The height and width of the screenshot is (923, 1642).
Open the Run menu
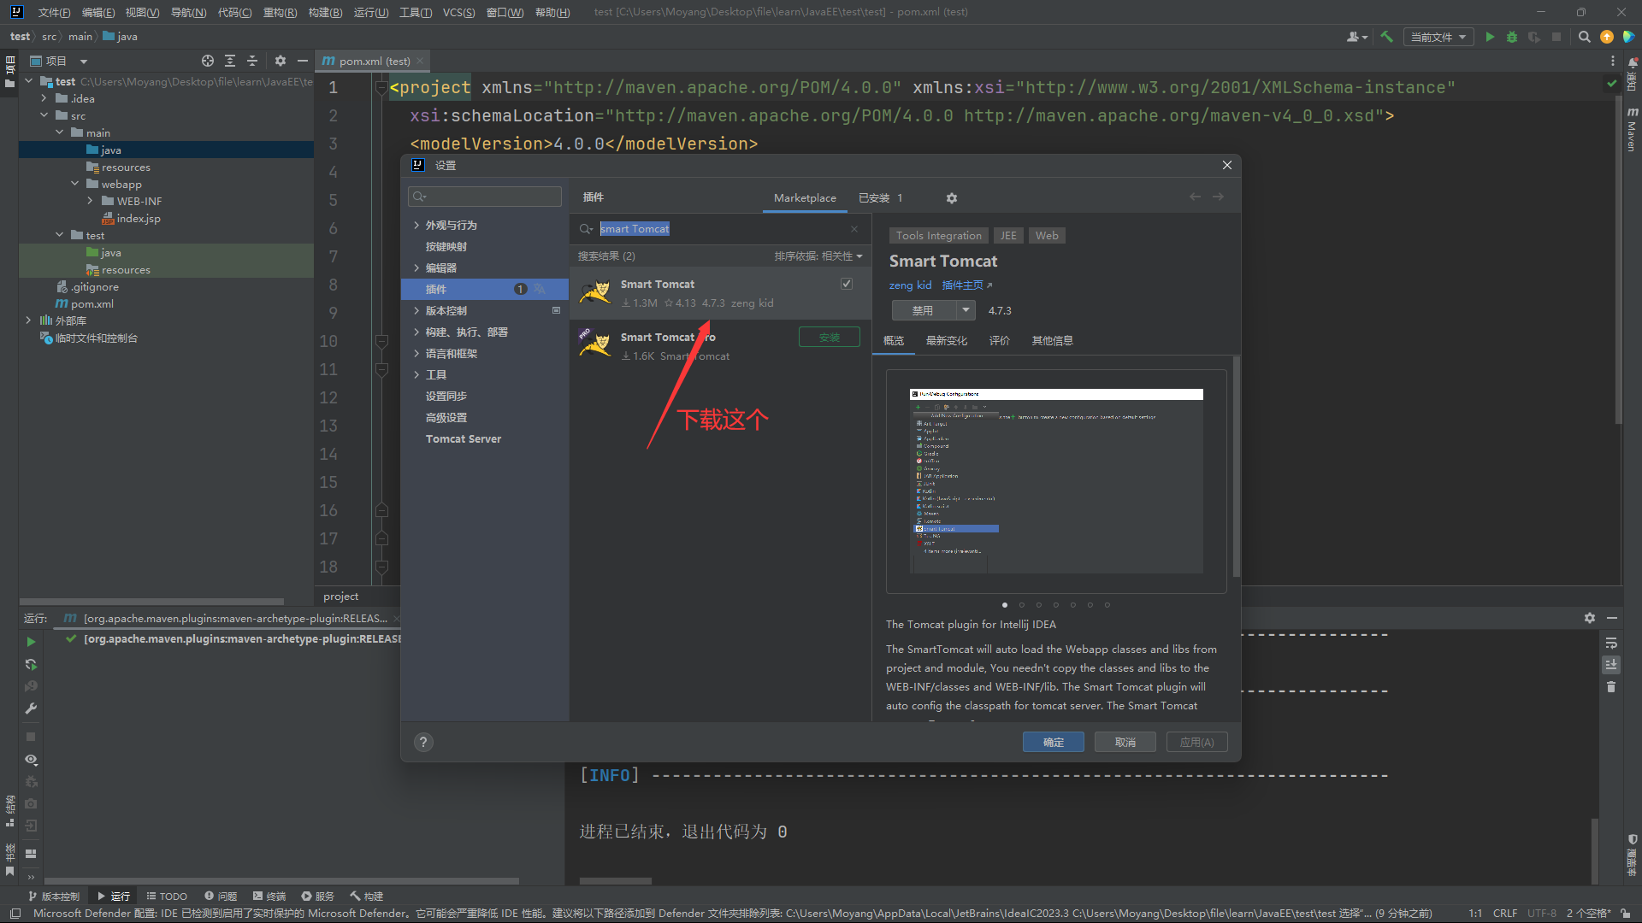click(370, 12)
